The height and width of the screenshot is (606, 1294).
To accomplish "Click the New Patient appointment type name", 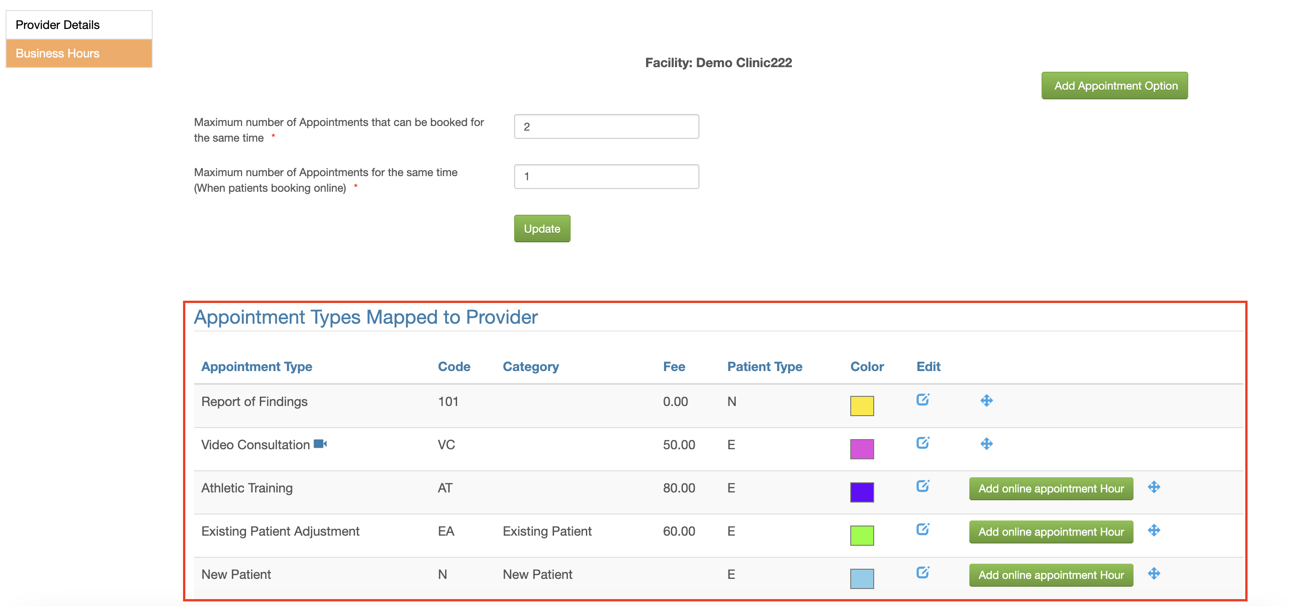I will (x=236, y=574).
